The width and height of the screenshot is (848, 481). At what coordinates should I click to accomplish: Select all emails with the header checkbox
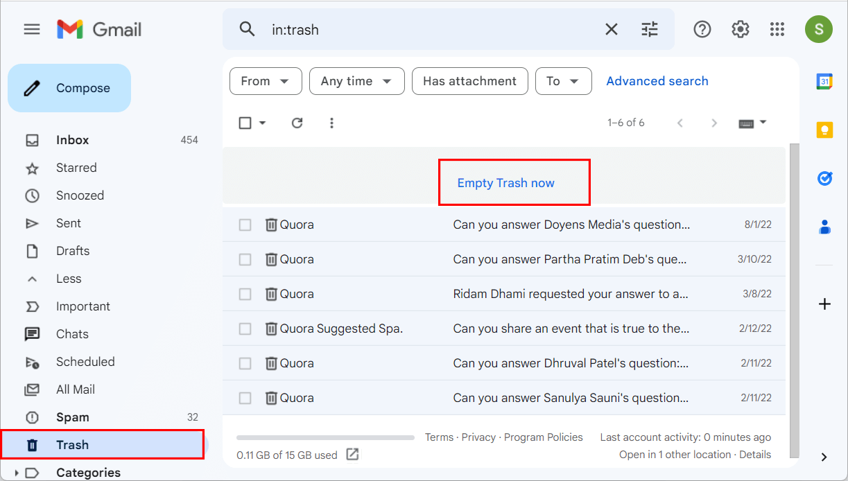(x=245, y=122)
